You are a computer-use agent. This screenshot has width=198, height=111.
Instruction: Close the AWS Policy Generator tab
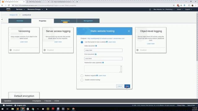(49, 2)
